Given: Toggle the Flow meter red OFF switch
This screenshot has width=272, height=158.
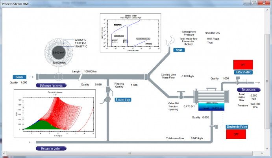Looking at the screenshot, I should click(x=243, y=65).
